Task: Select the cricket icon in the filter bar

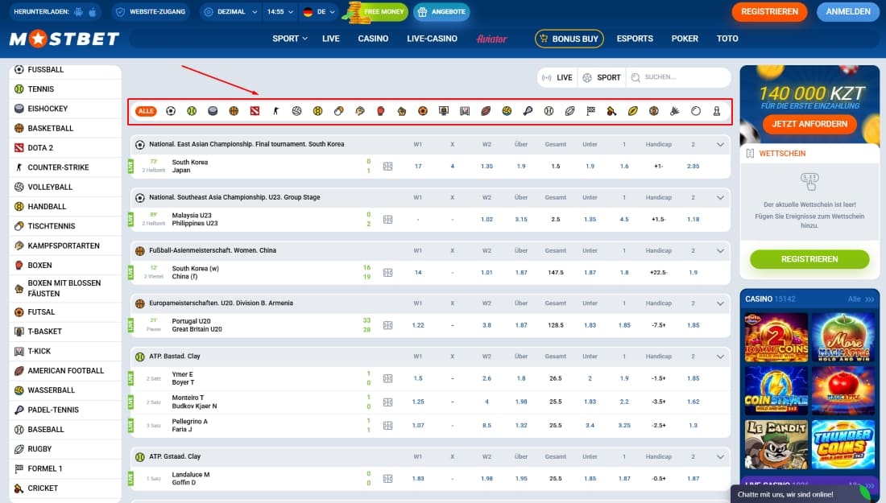Action: pos(611,111)
